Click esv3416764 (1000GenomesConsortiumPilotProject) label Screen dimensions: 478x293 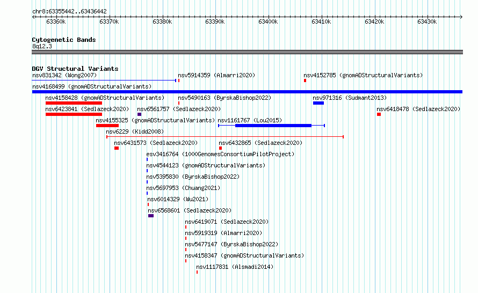coord(220,154)
